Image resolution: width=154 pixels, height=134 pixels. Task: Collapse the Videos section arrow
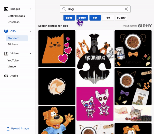click(31, 54)
